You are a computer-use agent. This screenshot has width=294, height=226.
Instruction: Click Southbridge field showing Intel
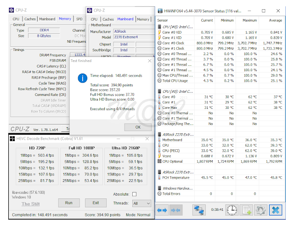pos(124,50)
